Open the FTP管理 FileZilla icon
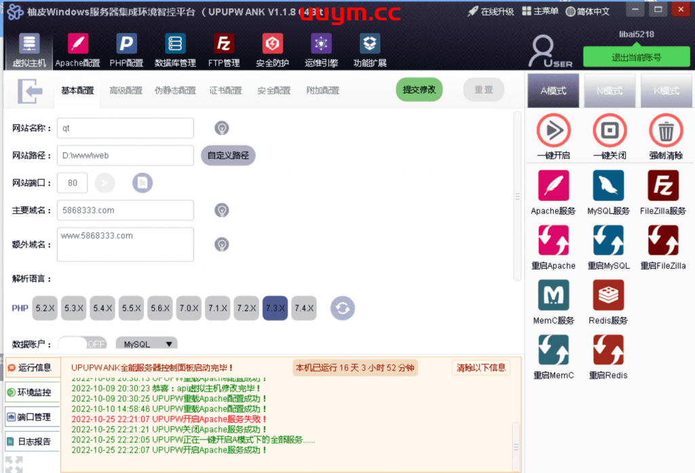Image resolution: width=695 pixels, height=473 pixels. pos(223,44)
